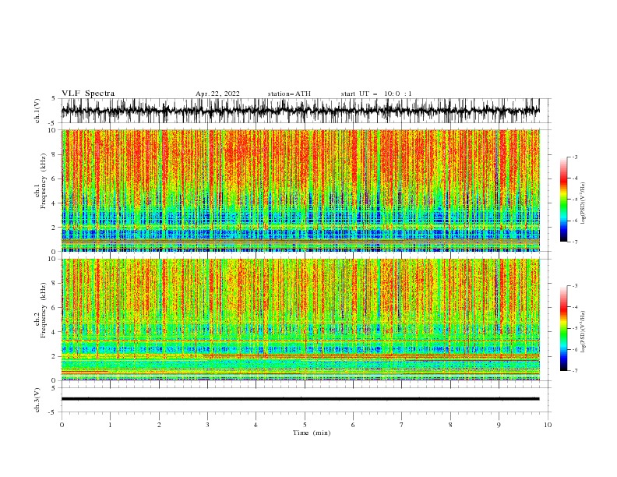Click "-3" on ch.1 color scale

click(x=574, y=157)
